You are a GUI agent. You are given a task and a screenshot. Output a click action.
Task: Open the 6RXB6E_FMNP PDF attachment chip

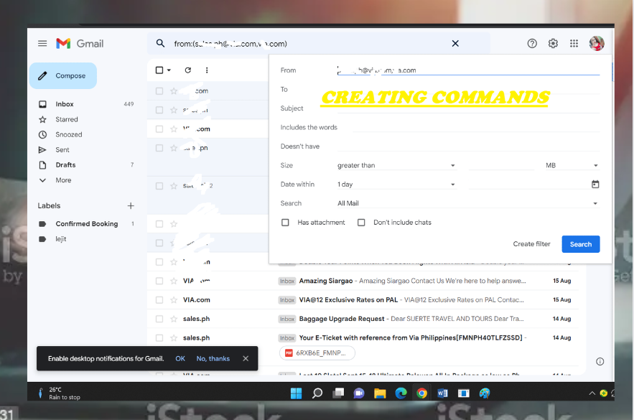(317, 353)
